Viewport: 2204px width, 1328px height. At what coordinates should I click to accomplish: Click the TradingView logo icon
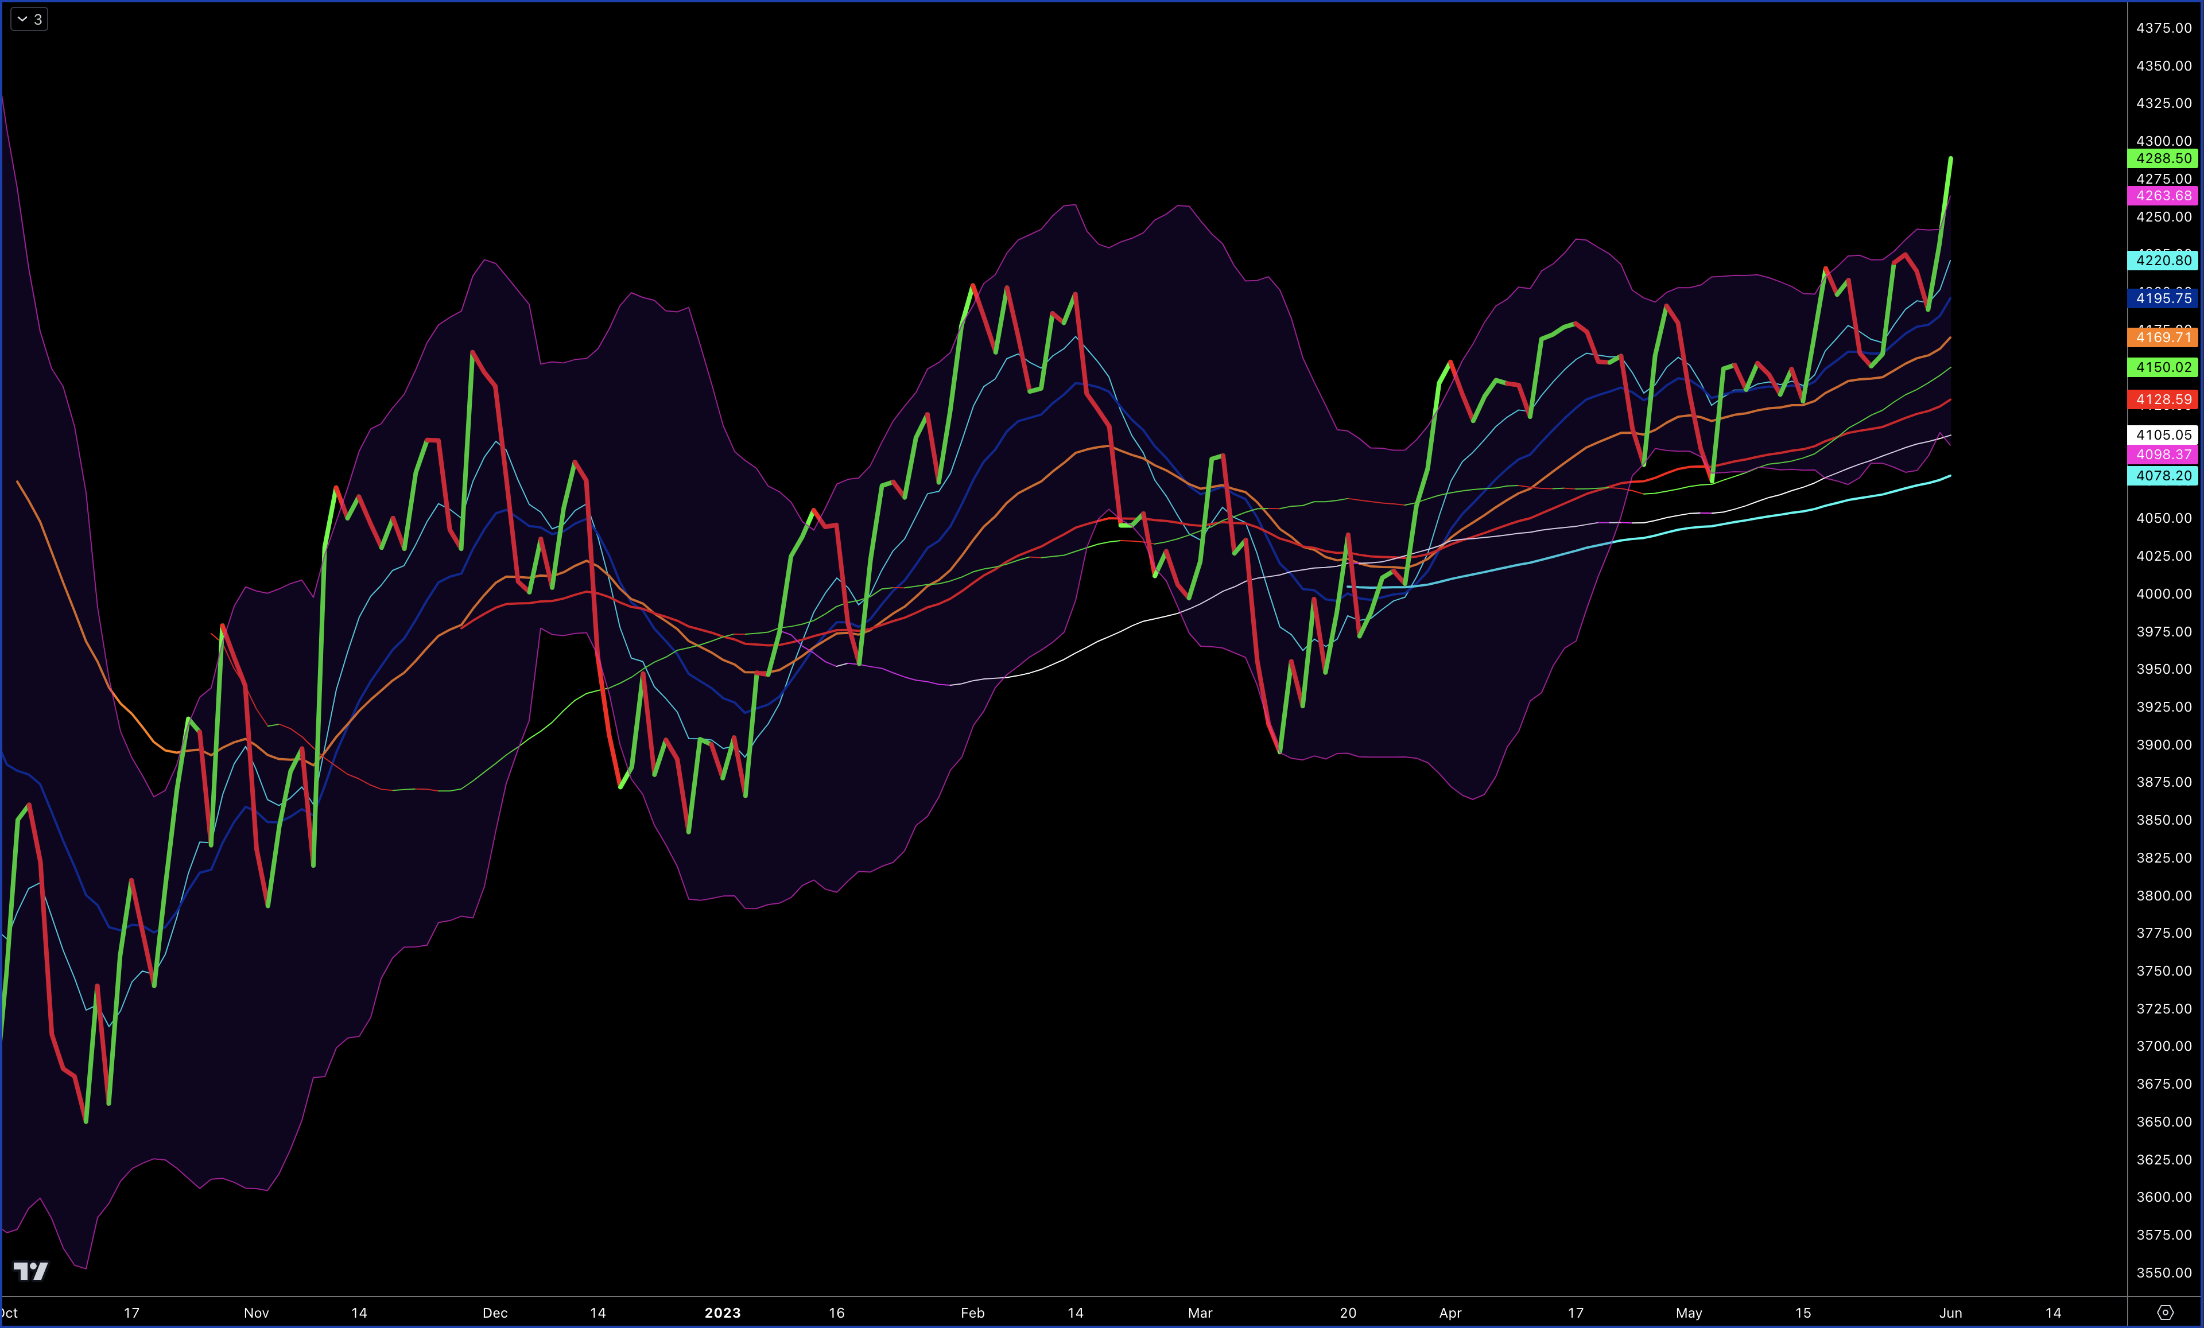[30, 1271]
